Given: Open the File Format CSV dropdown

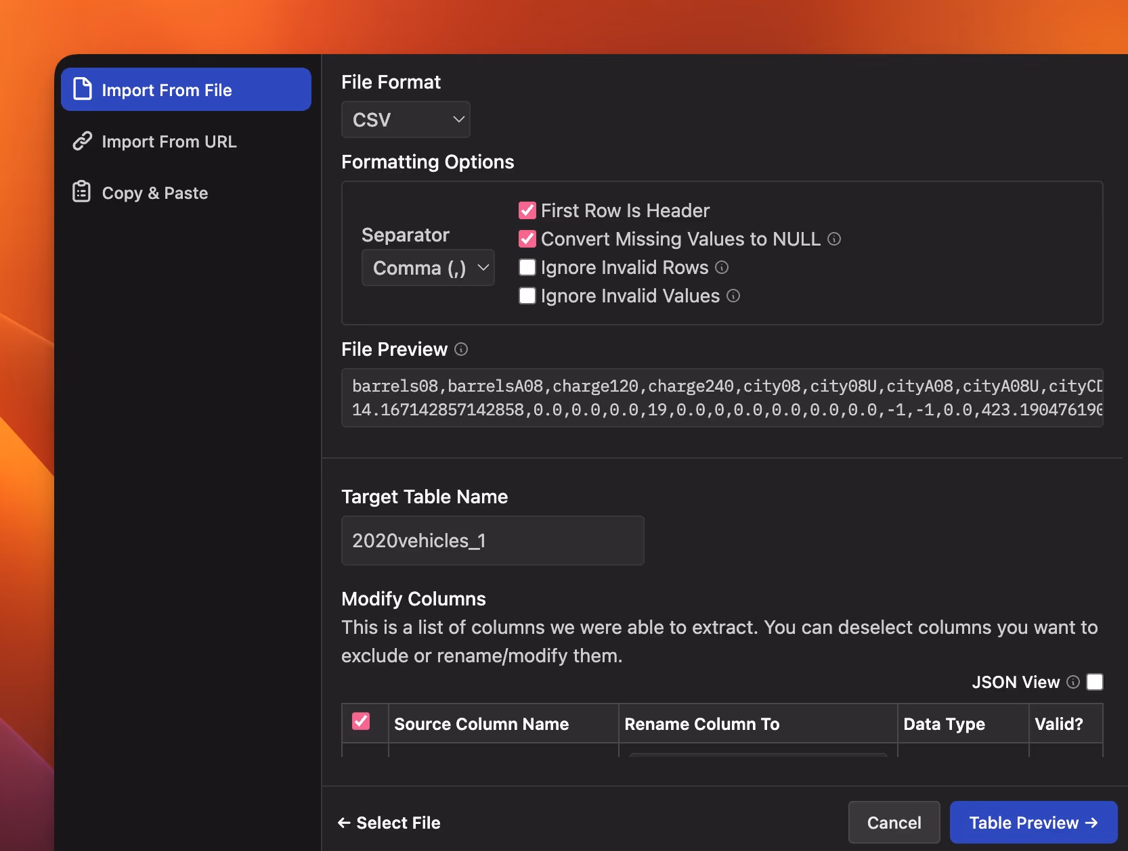Looking at the screenshot, I should point(406,120).
